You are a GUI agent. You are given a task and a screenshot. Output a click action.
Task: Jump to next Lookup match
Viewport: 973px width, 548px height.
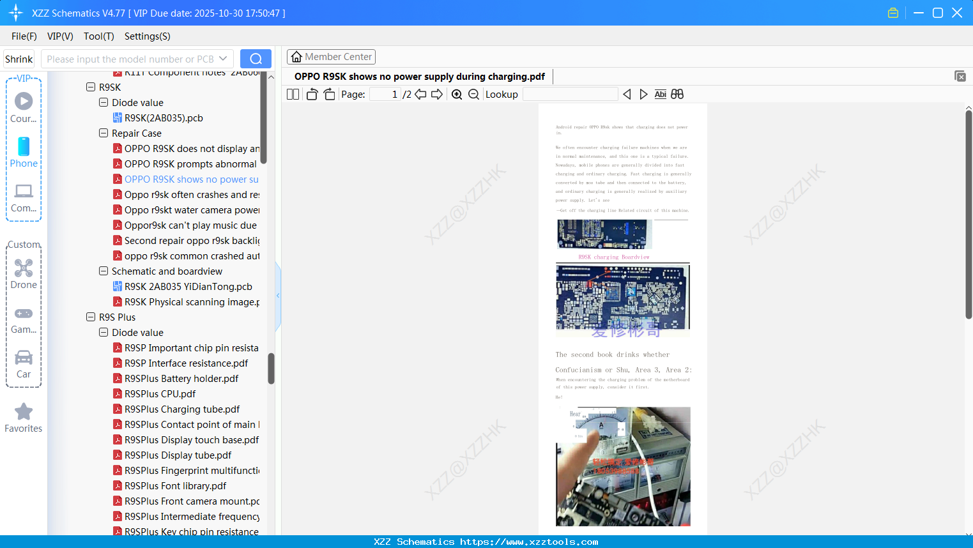pyautogui.click(x=643, y=95)
